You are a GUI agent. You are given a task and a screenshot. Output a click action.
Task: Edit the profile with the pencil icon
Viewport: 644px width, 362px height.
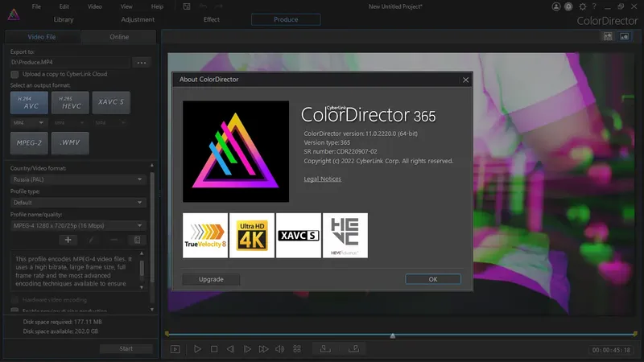[91, 240]
